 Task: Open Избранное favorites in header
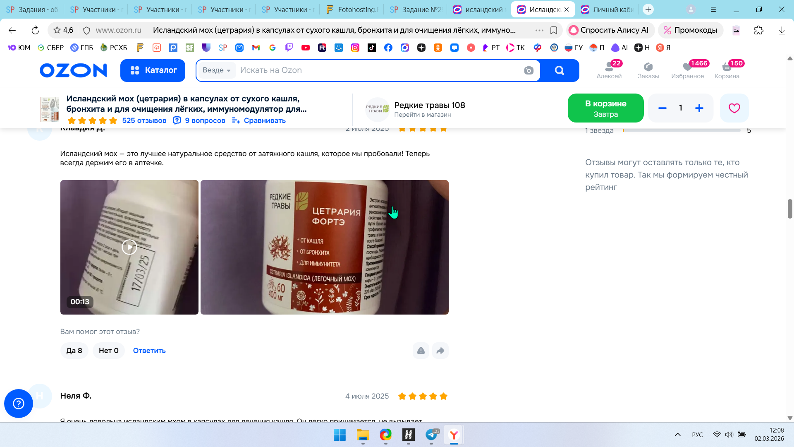point(687,70)
